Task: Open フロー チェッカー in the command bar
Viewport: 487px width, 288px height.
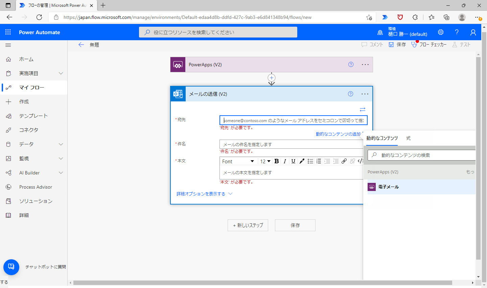Action: tap(429, 45)
